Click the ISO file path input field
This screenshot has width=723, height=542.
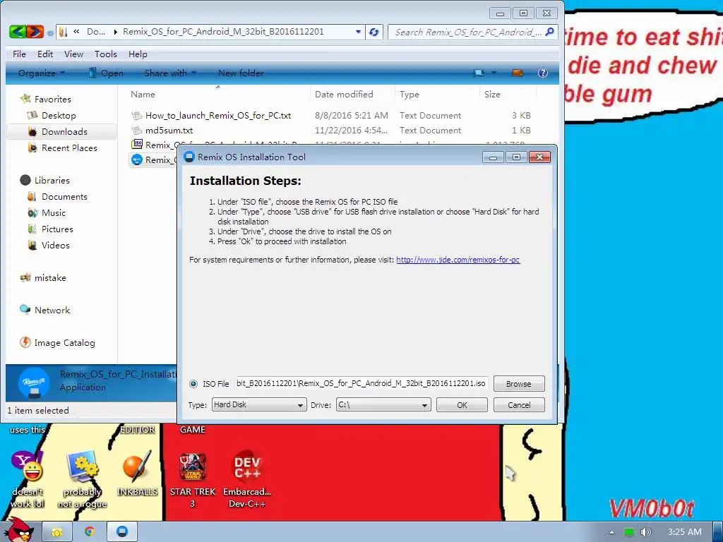click(361, 383)
